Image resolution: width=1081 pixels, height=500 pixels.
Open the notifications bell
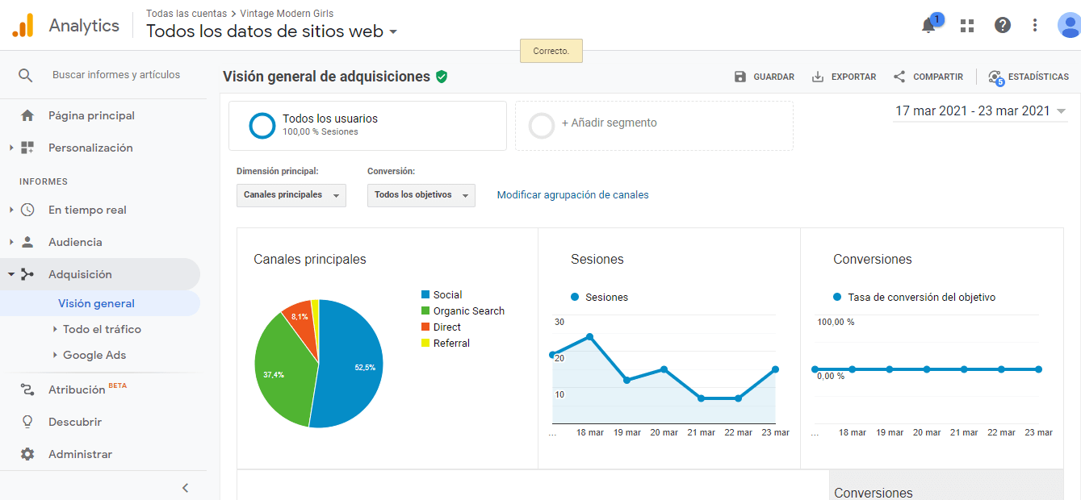928,25
